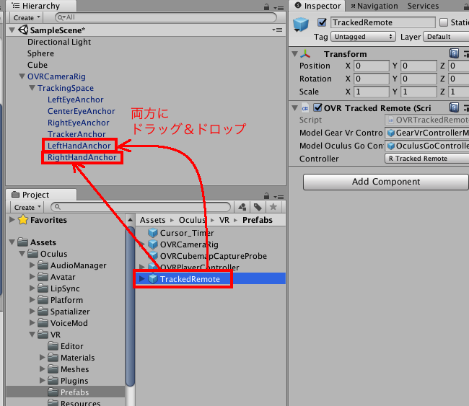Viewport: 469px width, 406px height.
Task: Open the Project panel options menu icon
Action: (x=279, y=197)
